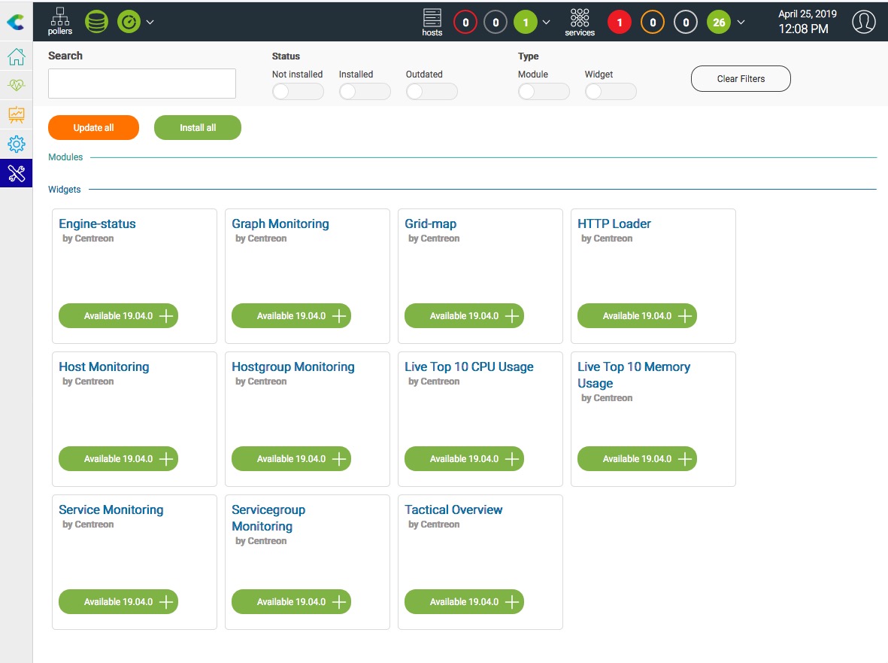Click the Search input field
The width and height of the screenshot is (888, 663).
click(x=142, y=84)
